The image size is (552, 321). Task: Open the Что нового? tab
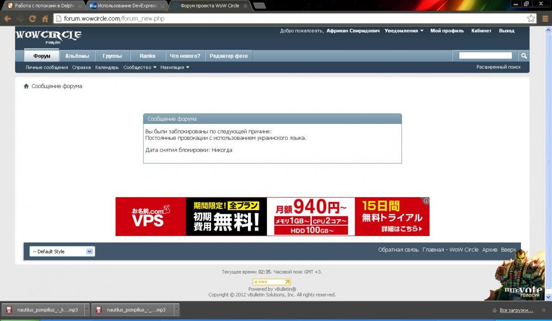(x=185, y=56)
